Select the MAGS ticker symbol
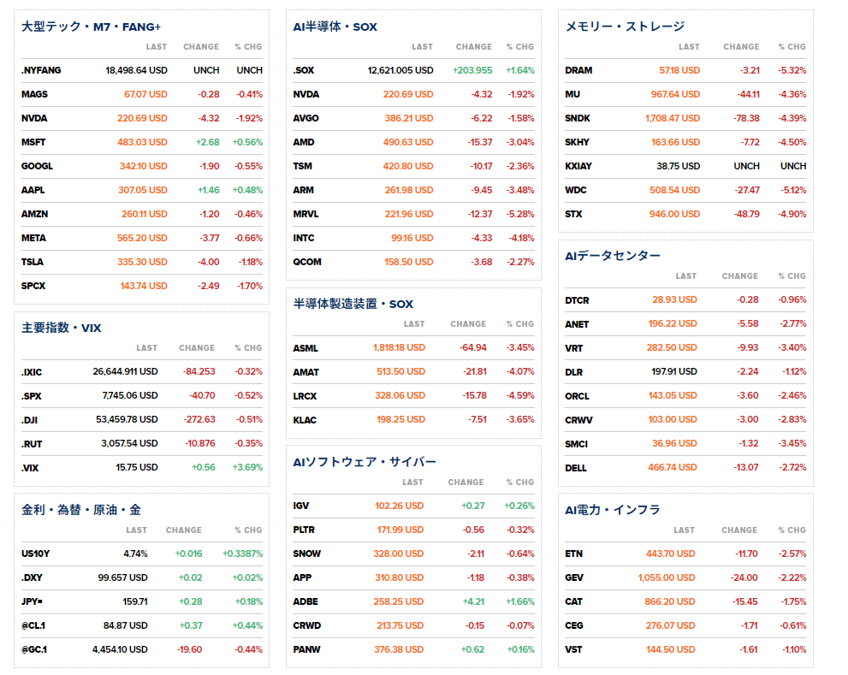 pos(34,94)
